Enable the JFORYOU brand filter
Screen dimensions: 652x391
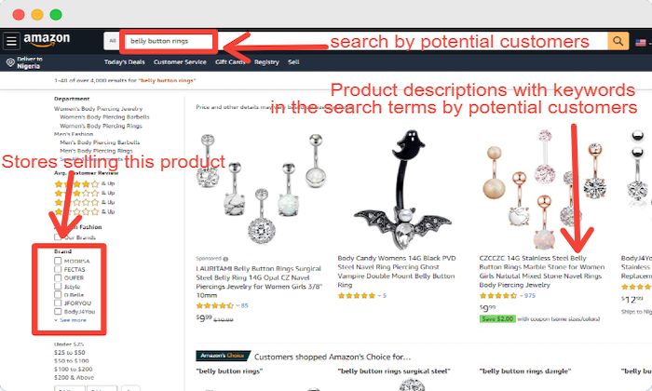(58, 303)
